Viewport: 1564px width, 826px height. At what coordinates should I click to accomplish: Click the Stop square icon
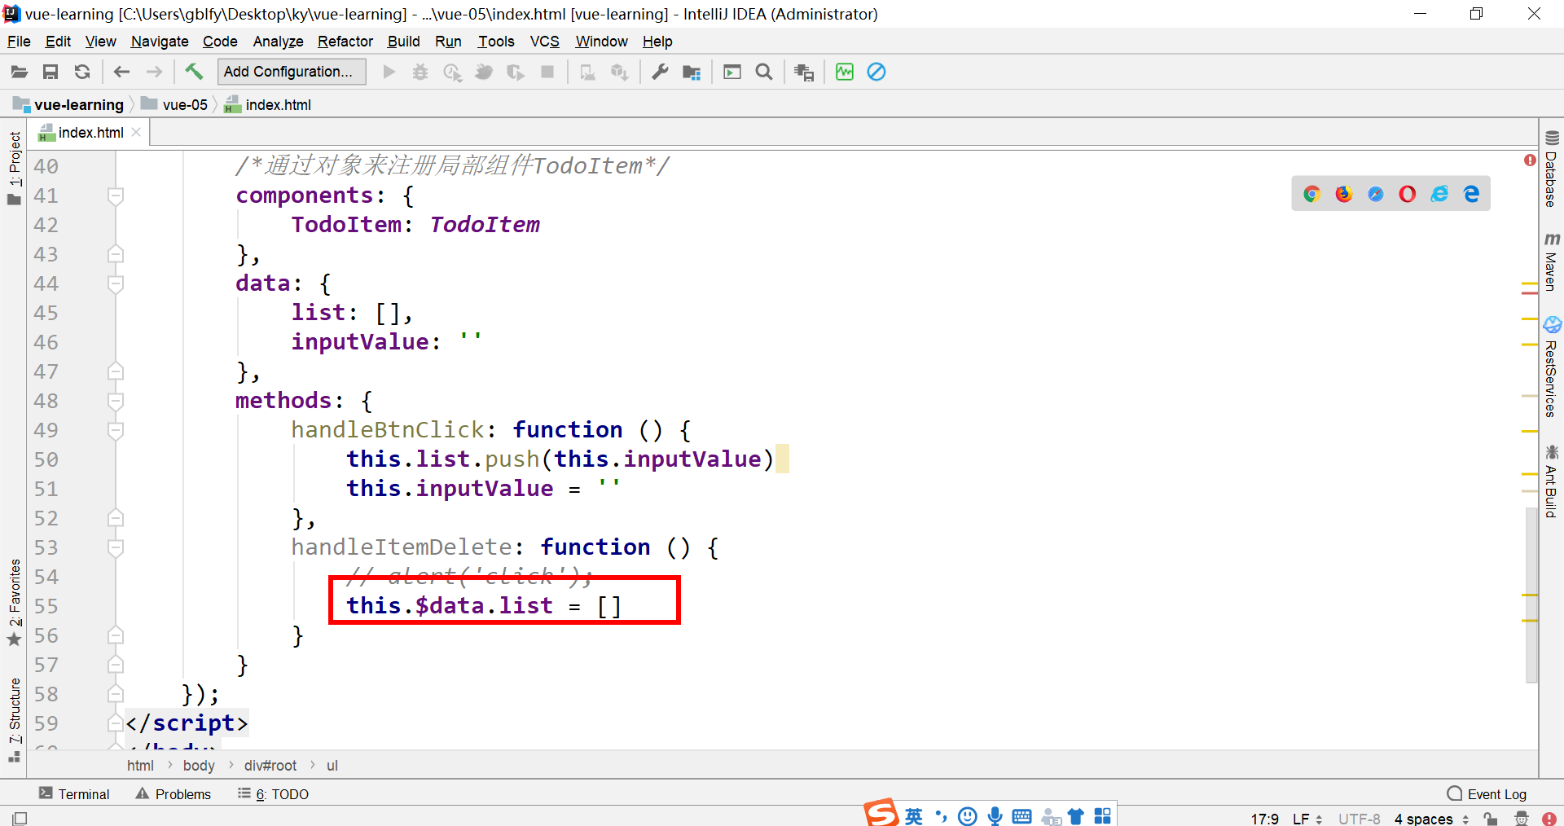tap(547, 72)
